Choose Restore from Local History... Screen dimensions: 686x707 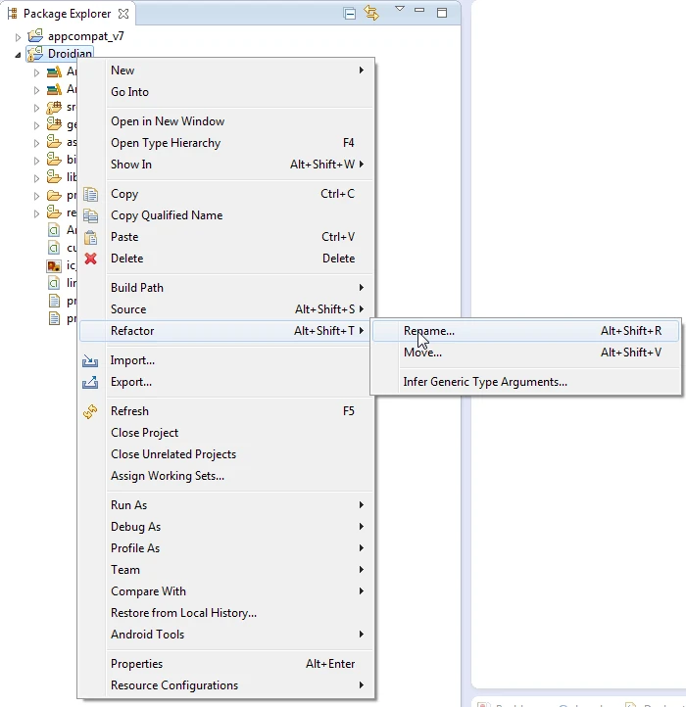[x=227, y=613]
